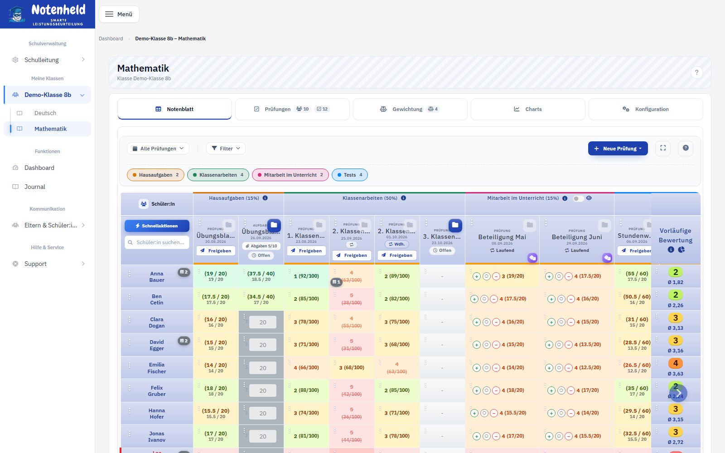Viewport: 725px width, 453px height.
Task: Switch to the Charts tab
Action: pyautogui.click(x=528, y=109)
